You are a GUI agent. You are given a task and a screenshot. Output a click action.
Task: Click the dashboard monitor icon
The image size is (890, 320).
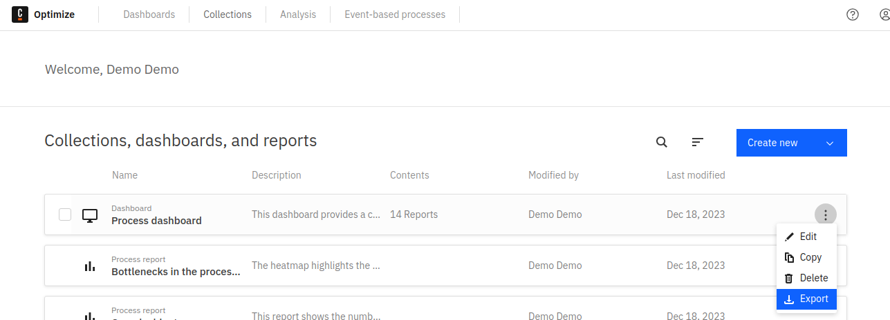click(x=90, y=215)
